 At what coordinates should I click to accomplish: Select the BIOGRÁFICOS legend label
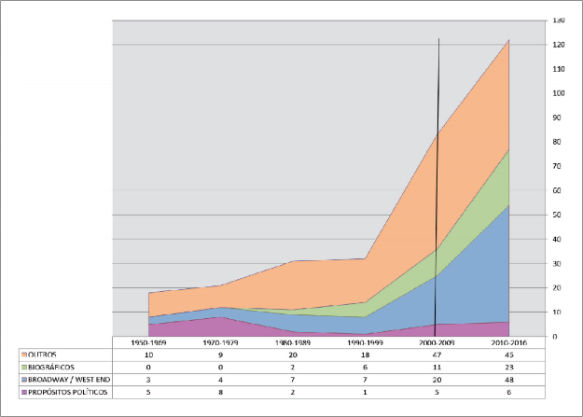pos(49,368)
